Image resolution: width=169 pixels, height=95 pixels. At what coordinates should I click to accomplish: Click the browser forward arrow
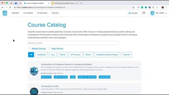coord(6,7)
